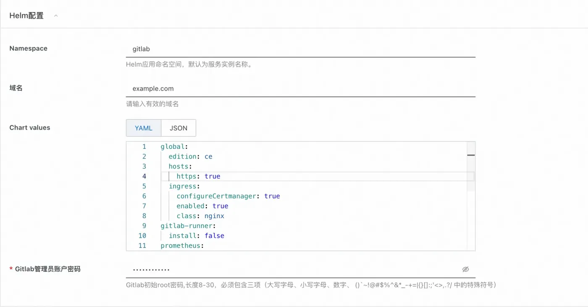Show the Gitlab admin password with eye icon
The width and height of the screenshot is (588, 307).
[465, 269]
